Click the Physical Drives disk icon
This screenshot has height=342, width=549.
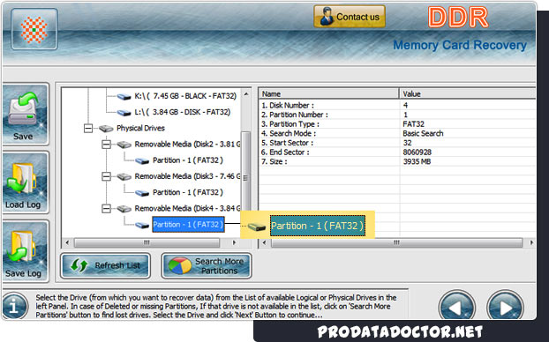click(x=106, y=129)
